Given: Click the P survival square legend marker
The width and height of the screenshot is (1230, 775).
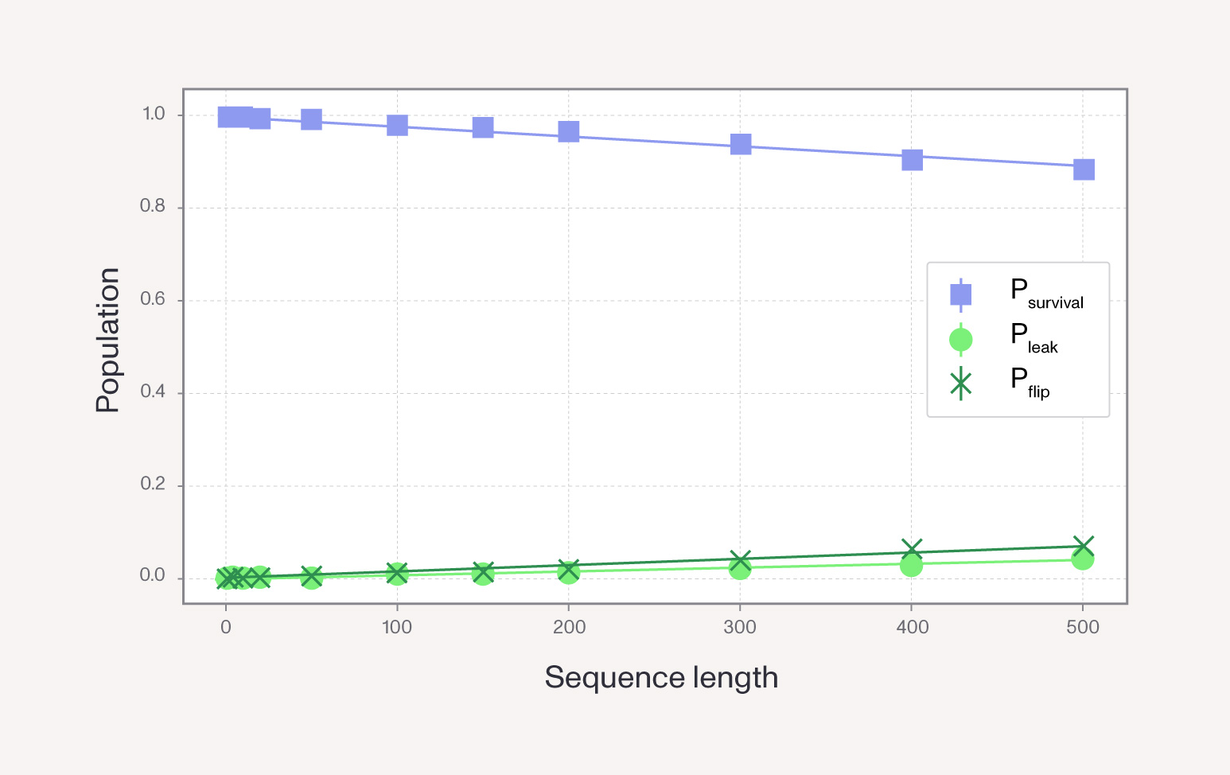Looking at the screenshot, I should click(960, 294).
